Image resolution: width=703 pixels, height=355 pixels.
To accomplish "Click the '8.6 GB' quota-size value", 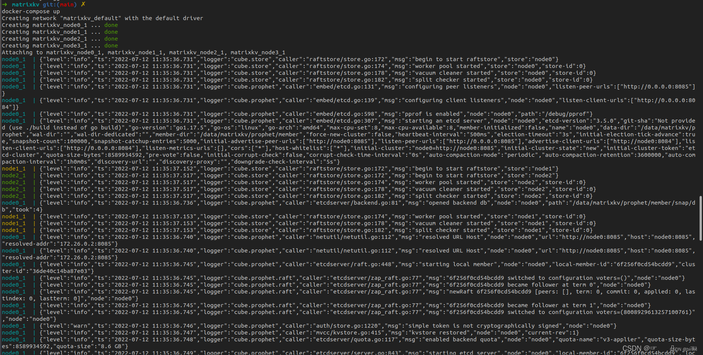I will (111, 346).
